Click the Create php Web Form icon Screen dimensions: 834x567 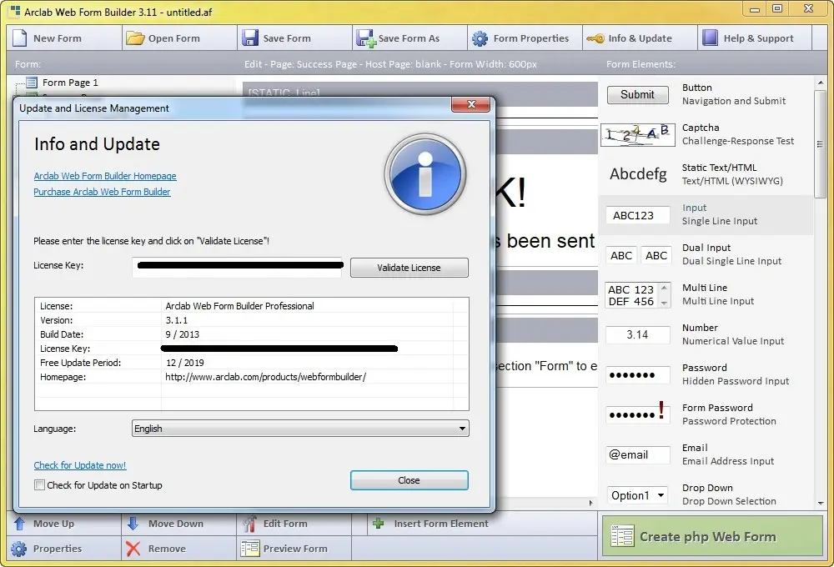622,536
